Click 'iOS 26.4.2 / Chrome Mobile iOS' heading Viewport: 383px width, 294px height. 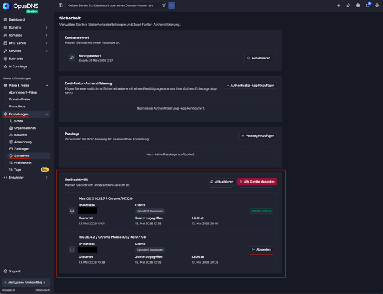click(112, 237)
